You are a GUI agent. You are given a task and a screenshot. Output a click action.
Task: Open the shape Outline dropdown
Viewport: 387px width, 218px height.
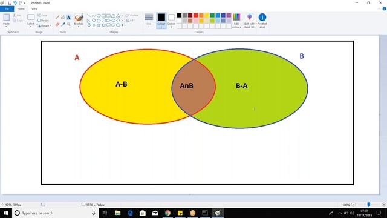tap(133, 15)
